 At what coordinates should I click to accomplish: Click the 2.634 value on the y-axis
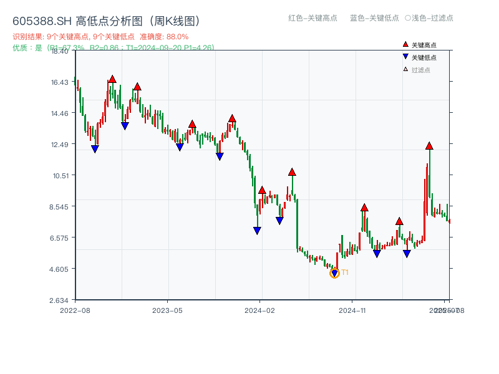pos(58,299)
